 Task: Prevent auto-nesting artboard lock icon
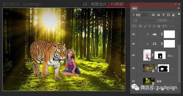tap(154, 26)
